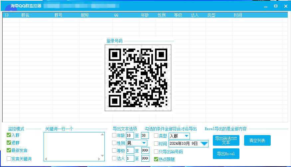291x167 pixels.
Task: Click the 导出Excel button
Action: (x=226, y=154)
